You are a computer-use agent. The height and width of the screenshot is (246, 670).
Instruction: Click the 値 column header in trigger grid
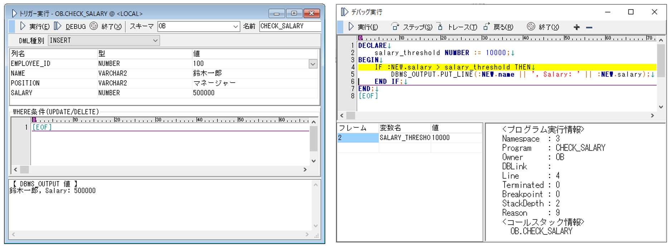tap(255, 54)
